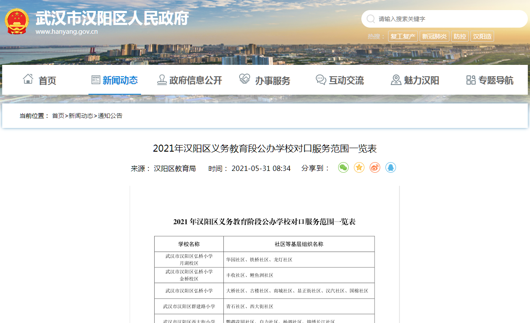Click the chat bubble icon for 互动交流

(x=320, y=79)
